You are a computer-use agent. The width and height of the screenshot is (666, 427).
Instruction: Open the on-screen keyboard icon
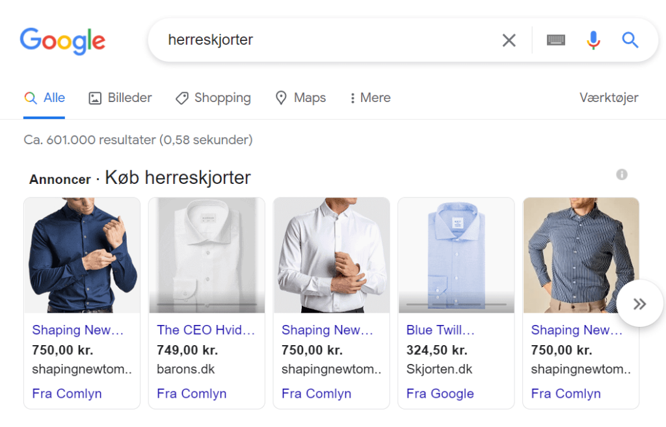(x=555, y=40)
